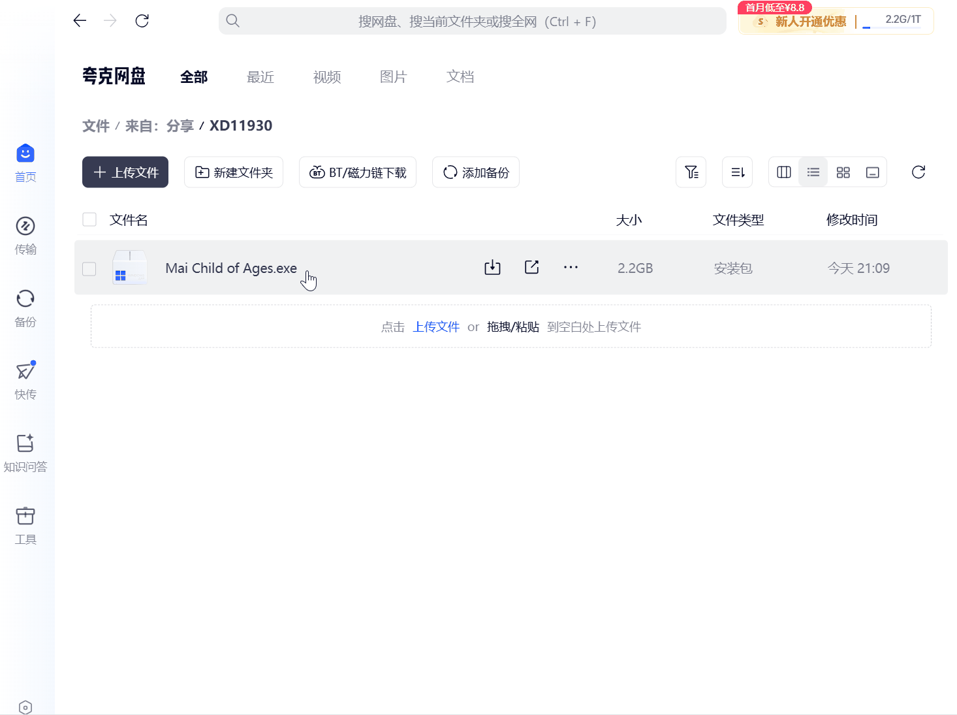Open the 知识问答 section
Viewport: 957px width, 715px height.
[x=25, y=452]
